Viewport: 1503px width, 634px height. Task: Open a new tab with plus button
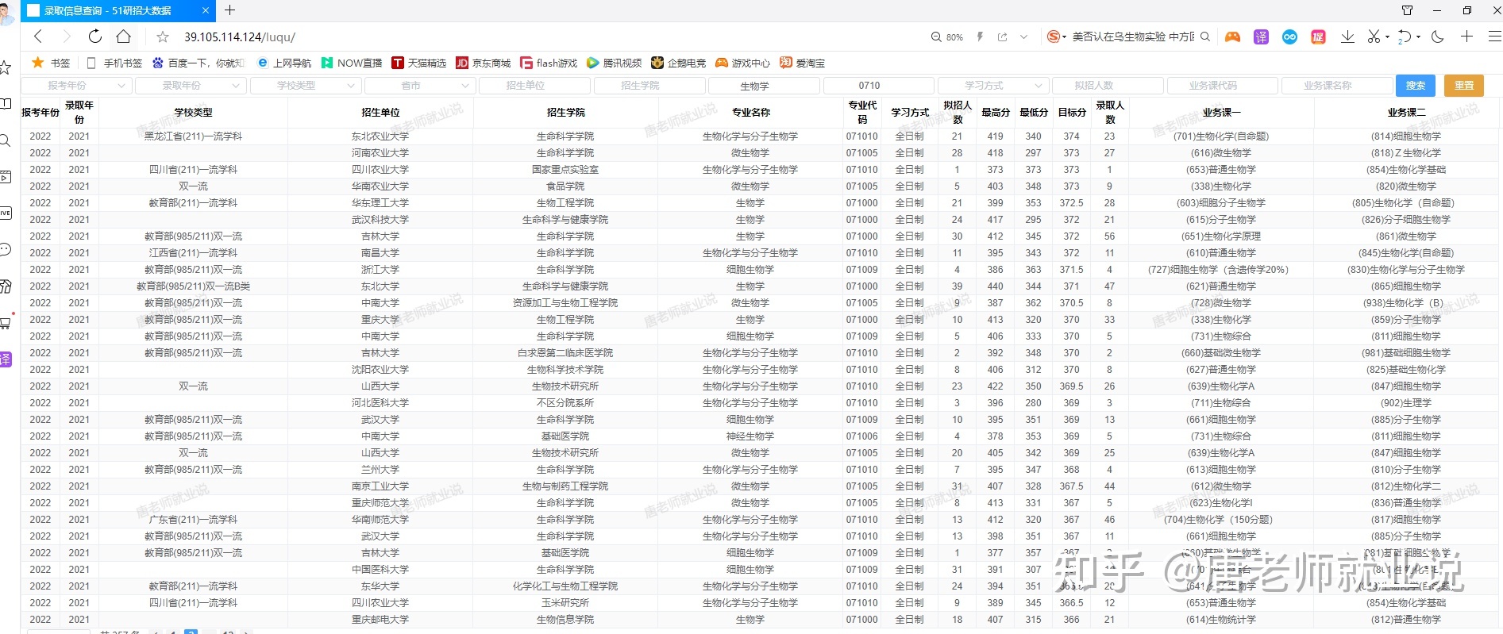230,10
